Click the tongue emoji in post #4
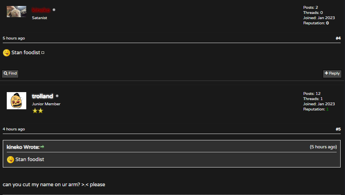 click(x=6, y=53)
